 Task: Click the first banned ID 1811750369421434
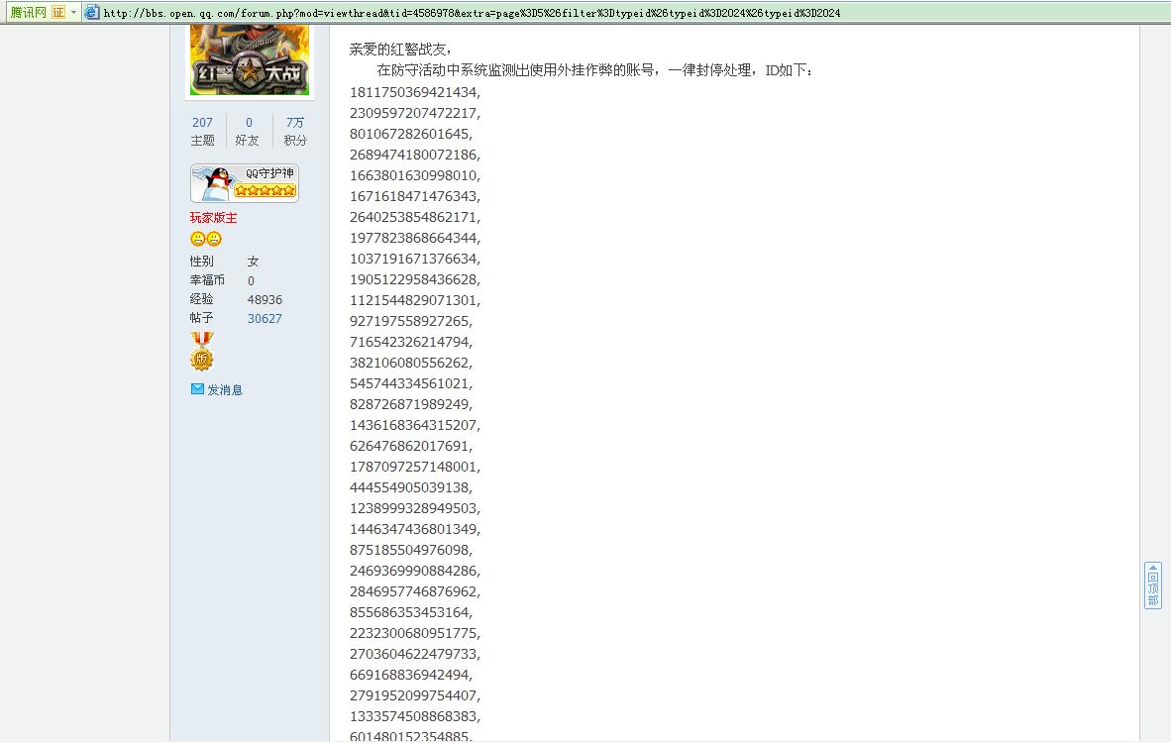[414, 92]
